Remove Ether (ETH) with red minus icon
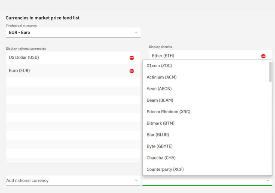The image size is (275, 193). click(x=263, y=56)
